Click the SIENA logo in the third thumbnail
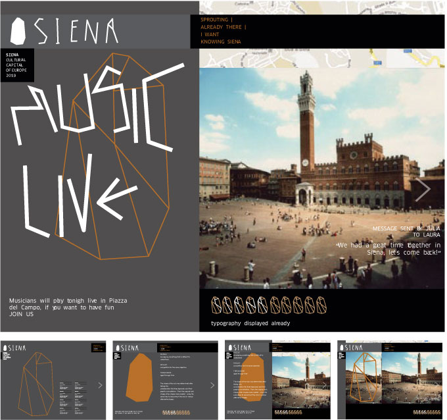 (239, 347)
